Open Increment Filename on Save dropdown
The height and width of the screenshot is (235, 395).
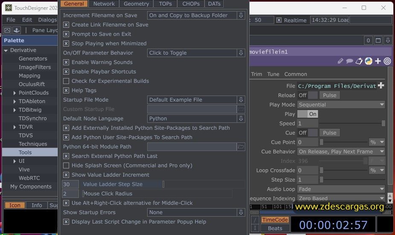[x=196, y=15]
